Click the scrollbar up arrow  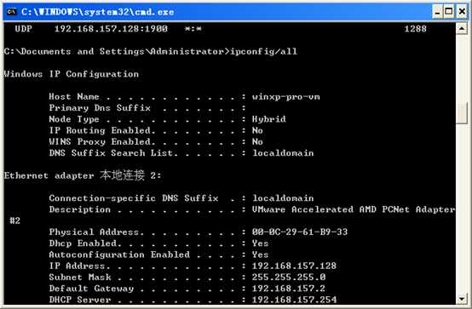coord(462,29)
